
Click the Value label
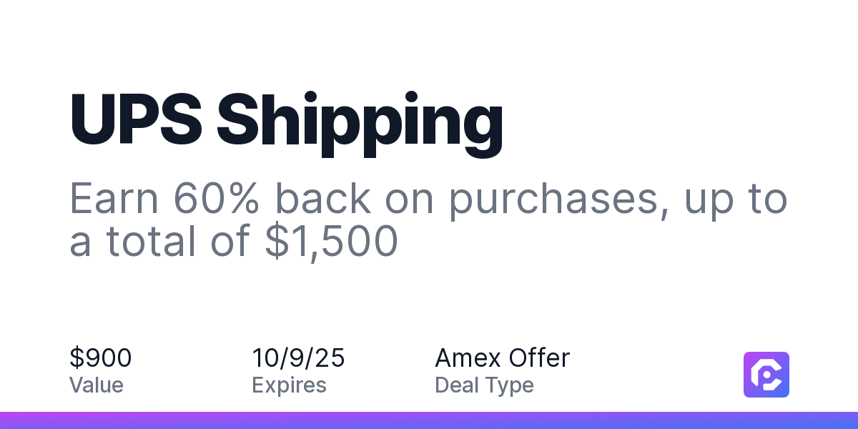click(97, 385)
